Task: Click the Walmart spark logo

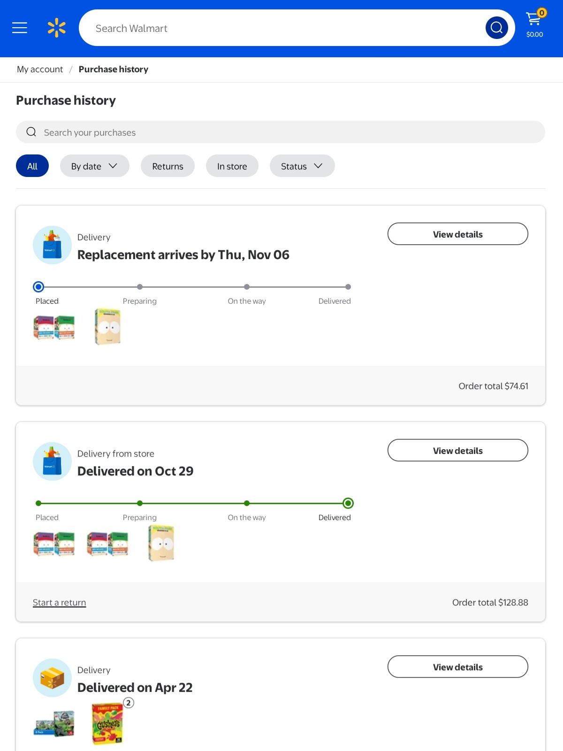Action: point(56,28)
